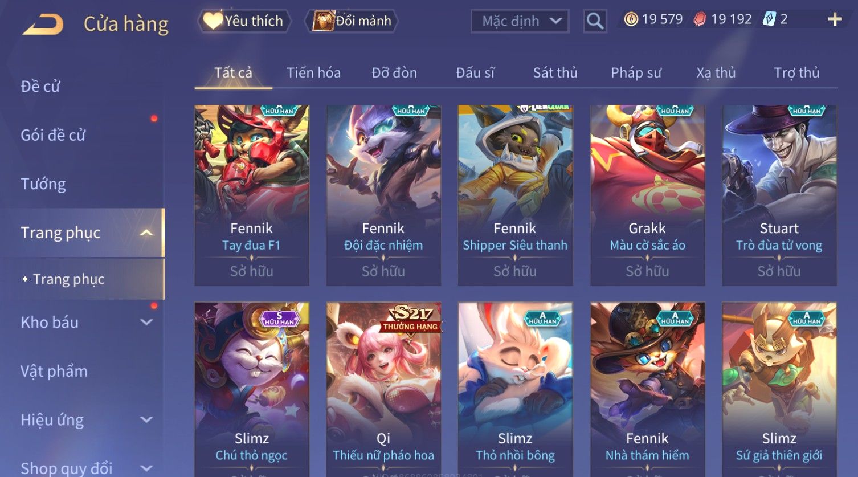This screenshot has width=858, height=477.
Task: Open Gói đề cử sidebar entry
Action: [53, 135]
